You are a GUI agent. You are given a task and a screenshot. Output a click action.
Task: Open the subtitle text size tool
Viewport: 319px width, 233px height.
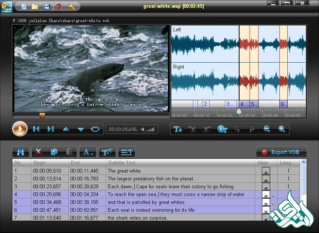click(107, 152)
